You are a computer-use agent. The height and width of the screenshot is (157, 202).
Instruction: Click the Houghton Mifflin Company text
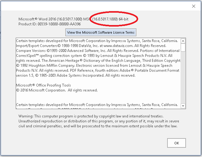pos(52,66)
